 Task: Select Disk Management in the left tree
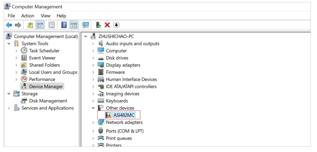click(48, 101)
